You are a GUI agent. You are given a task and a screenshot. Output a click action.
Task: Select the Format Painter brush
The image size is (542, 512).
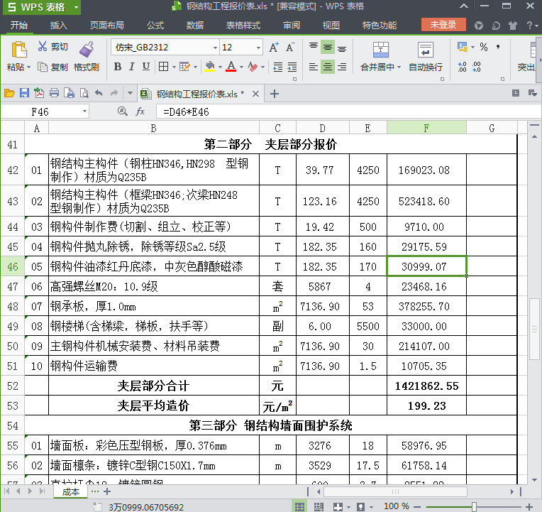tap(87, 50)
